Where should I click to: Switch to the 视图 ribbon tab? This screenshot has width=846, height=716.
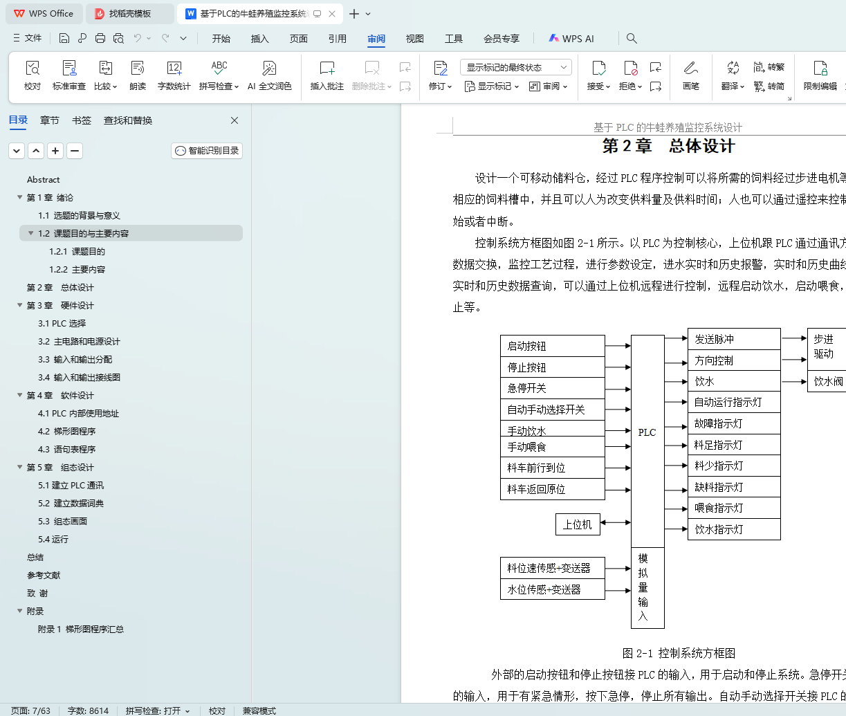[415, 39]
